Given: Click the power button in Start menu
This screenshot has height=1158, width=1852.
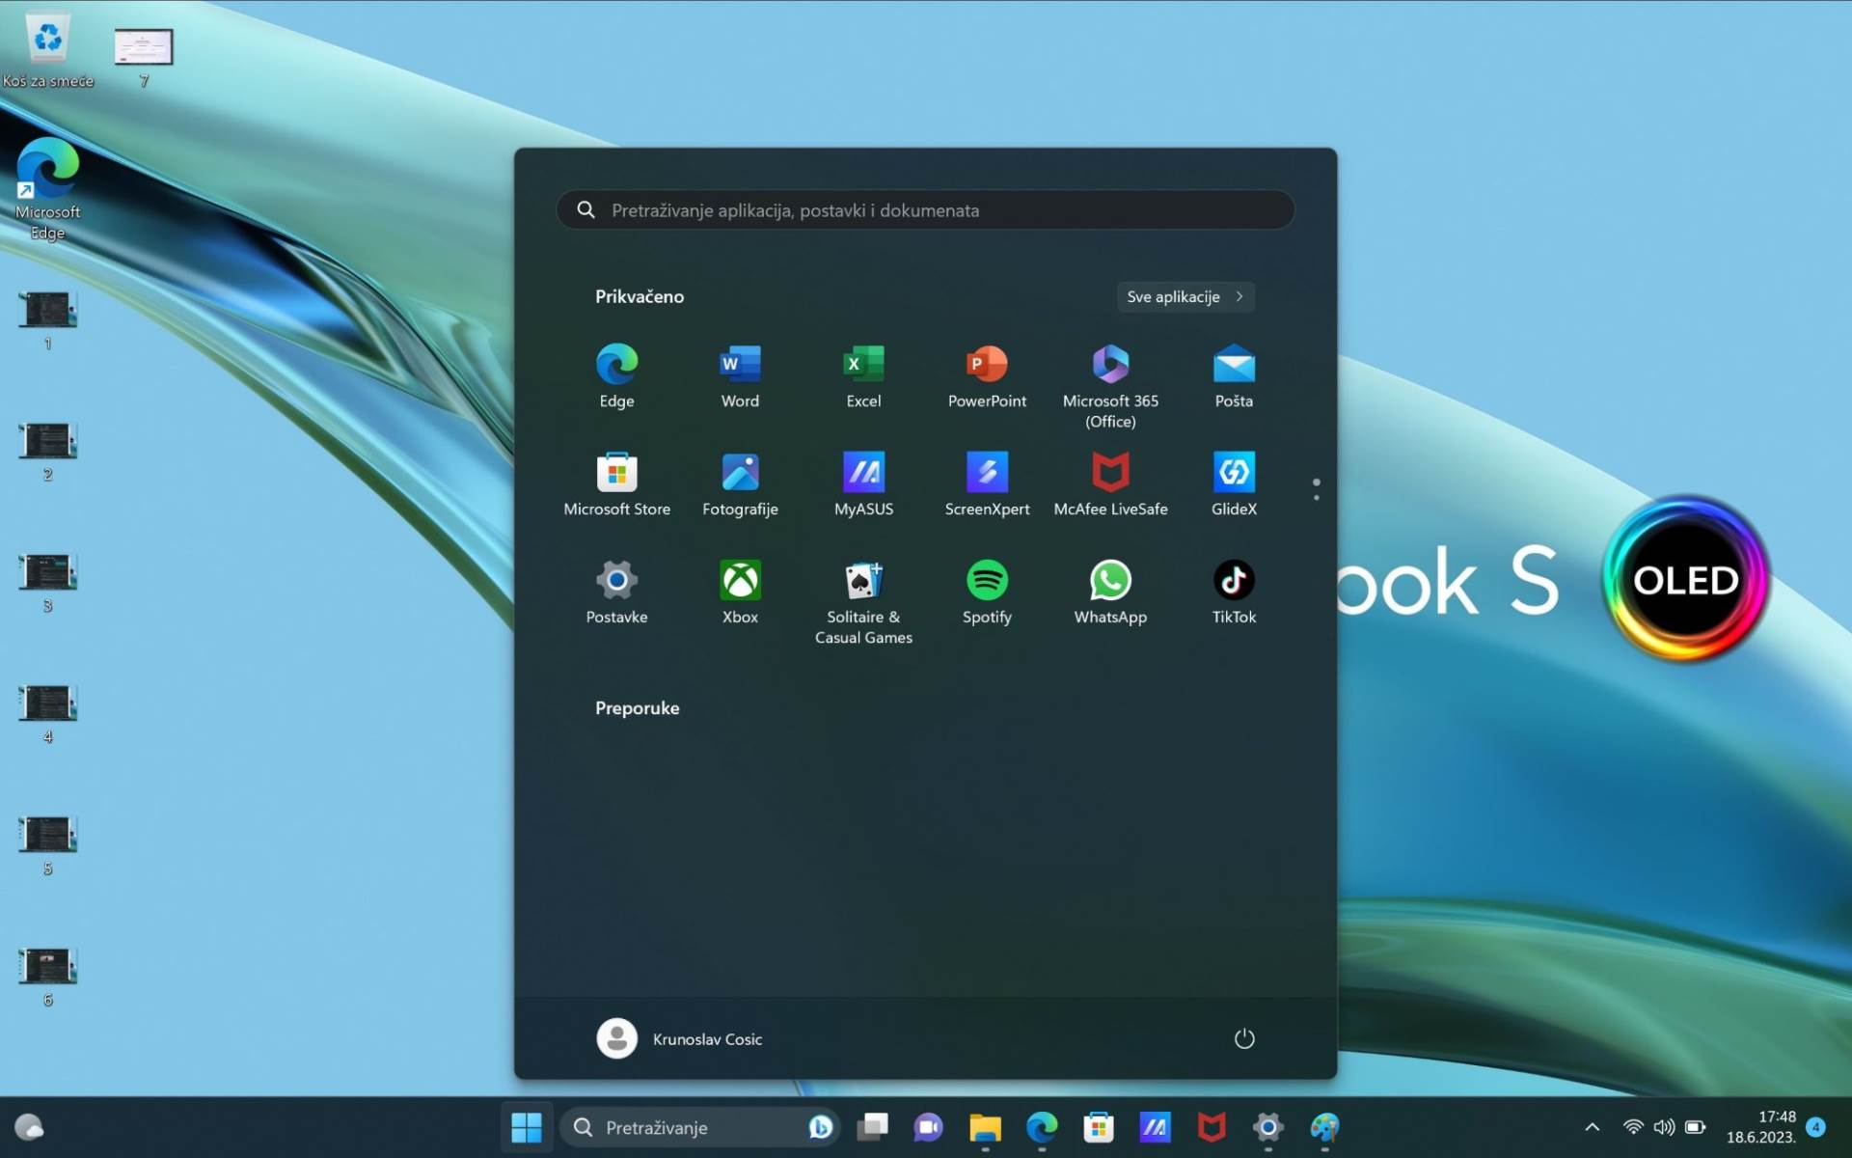Looking at the screenshot, I should (1244, 1038).
